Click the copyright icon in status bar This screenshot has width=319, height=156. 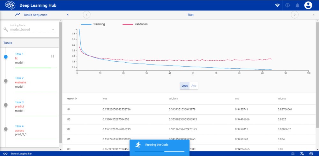click(311, 154)
